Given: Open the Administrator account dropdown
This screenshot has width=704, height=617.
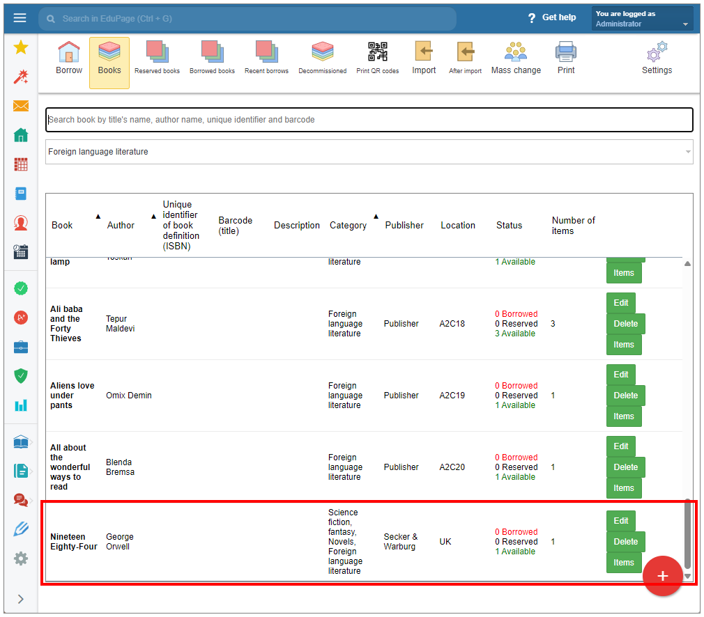Looking at the screenshot, I should (642, 19).
